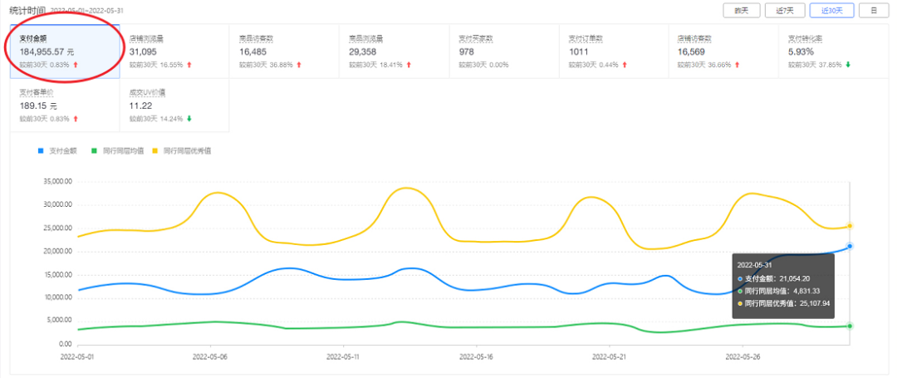This screenshot has width=897, height=378.
Task: Click tooltip value 同行同层优秀值: 25,107.94
Action: [783, 302]
